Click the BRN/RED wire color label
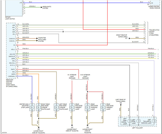 (x=26, y=37)
